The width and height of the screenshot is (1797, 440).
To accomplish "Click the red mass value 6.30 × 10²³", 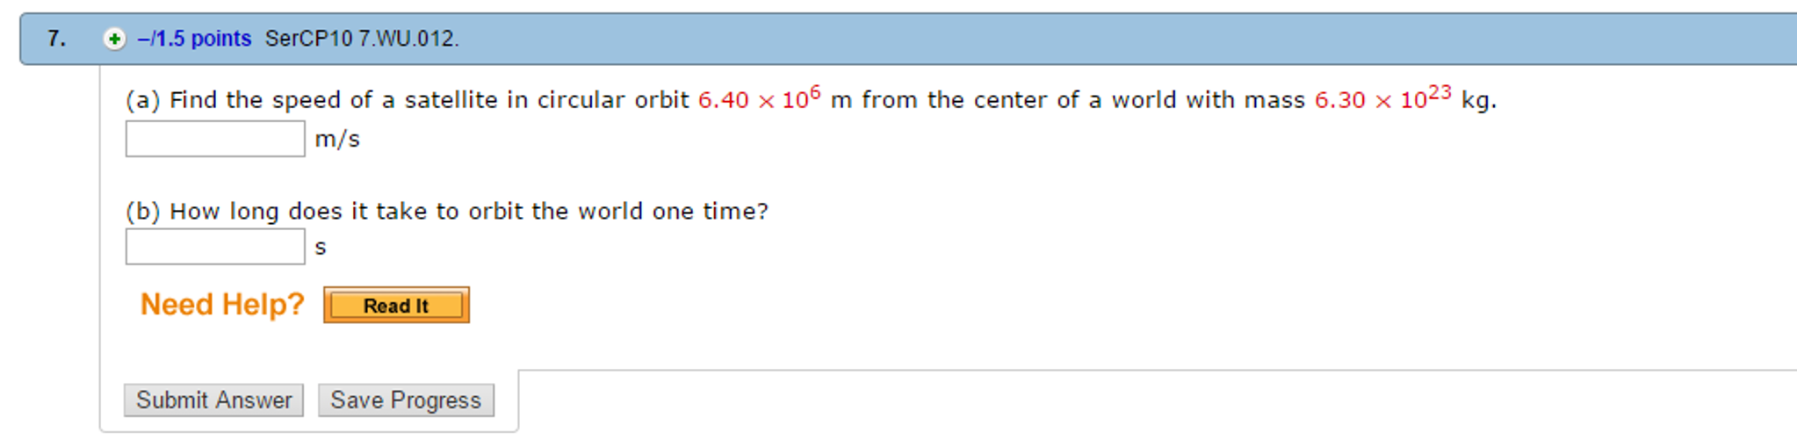I will (1382, 98).
